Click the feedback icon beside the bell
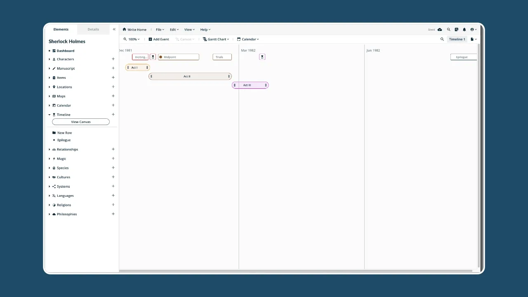Screen dimensions: 528x297 click(x=456, y=29)
